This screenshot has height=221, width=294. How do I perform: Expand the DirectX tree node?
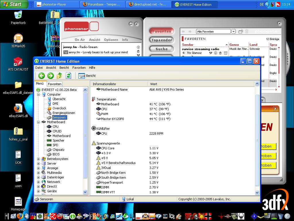(38, 186)
